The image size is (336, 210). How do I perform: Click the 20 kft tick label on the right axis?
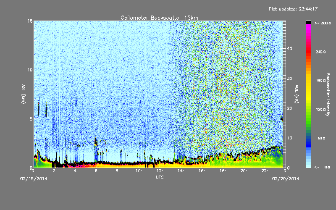tap(289, 108)
